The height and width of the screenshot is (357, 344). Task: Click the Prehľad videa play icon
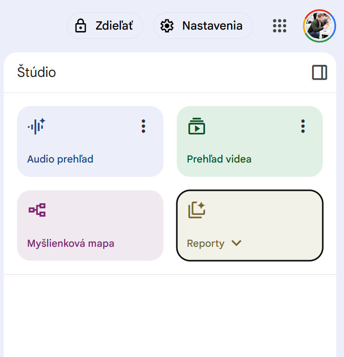196,126
